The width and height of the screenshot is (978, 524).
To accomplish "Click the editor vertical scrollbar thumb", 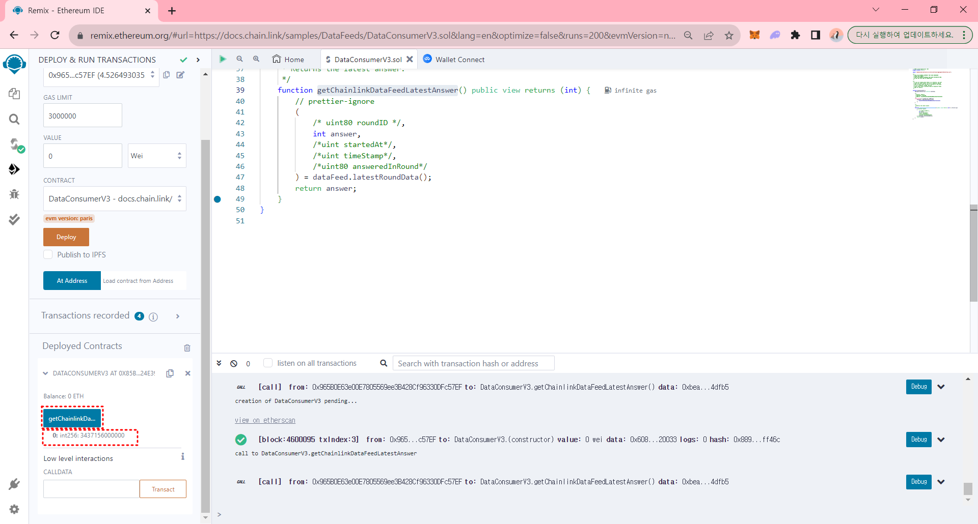I will (x=973, y=253).
